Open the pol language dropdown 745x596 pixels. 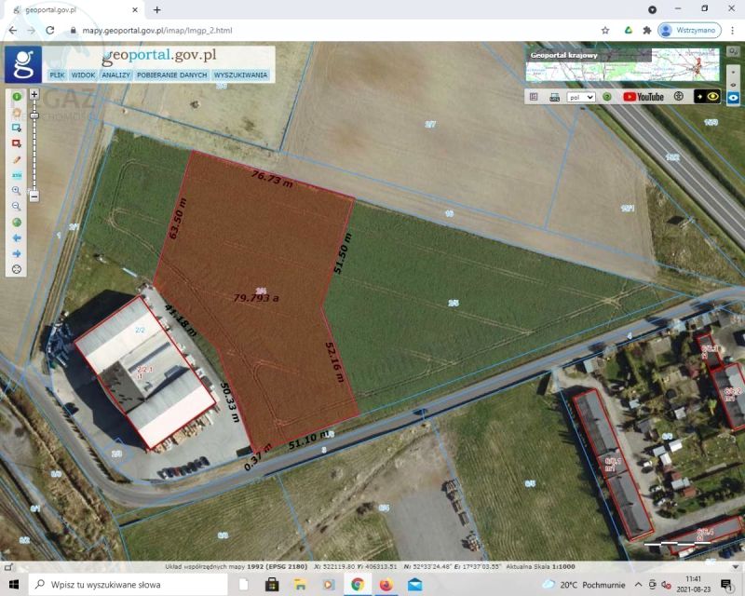[x=582, y=96]
